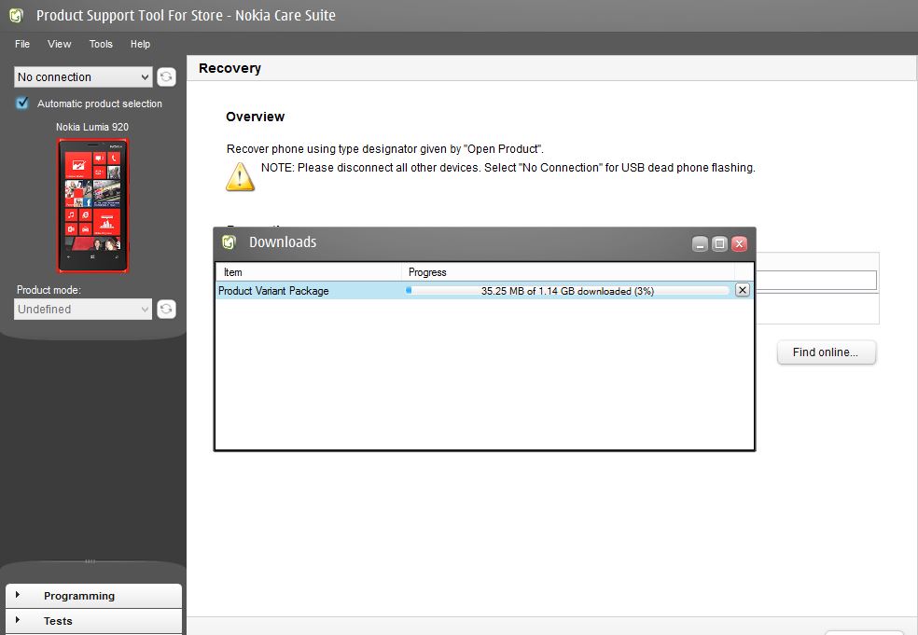Screen dimensions: 918x635
Task: Refresh the connection list next to No connection
Action: (x=166, y=76)
